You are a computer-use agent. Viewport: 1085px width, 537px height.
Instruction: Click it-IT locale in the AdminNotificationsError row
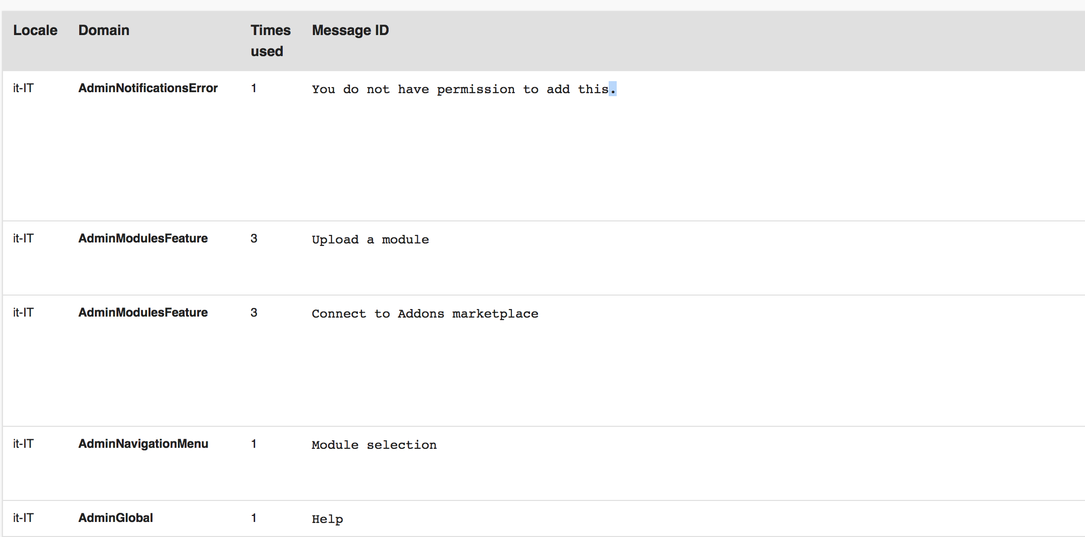click(23, 88)
